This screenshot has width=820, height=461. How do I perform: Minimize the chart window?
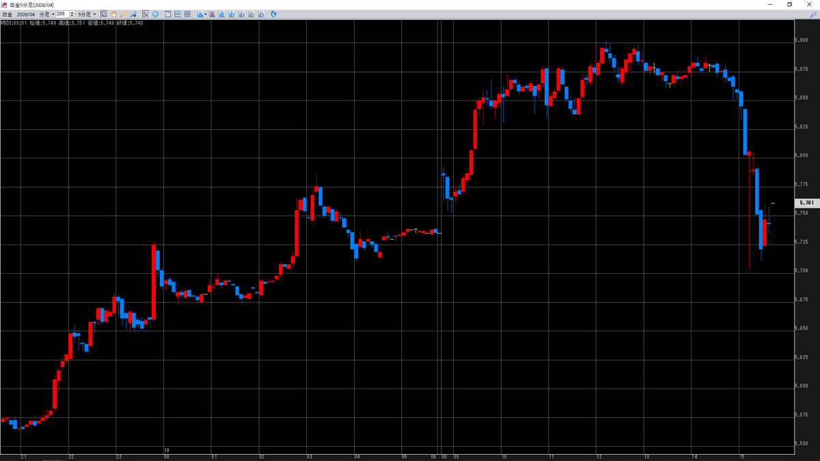click(x=771, y=5)
